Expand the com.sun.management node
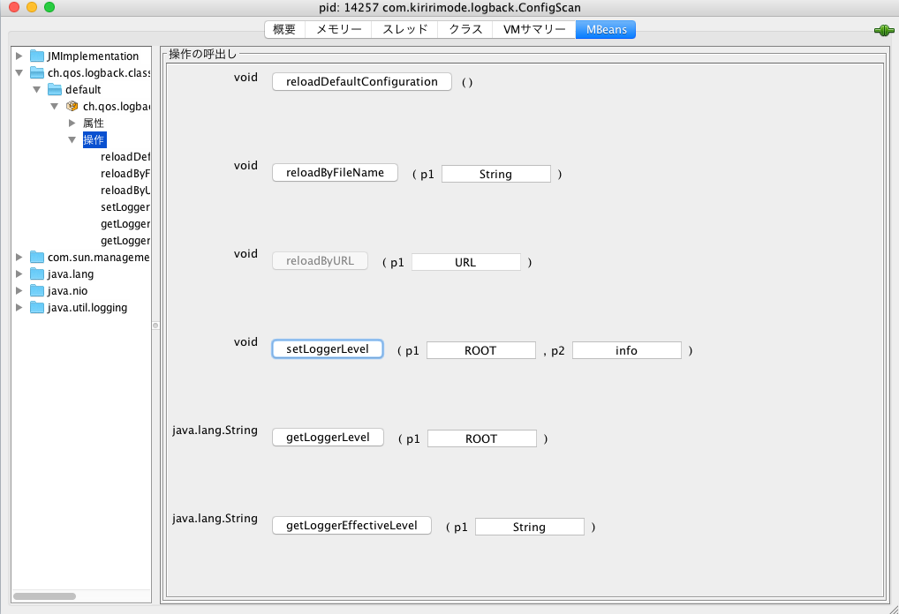This screenshot has width=899, height=614. (19, 258)
